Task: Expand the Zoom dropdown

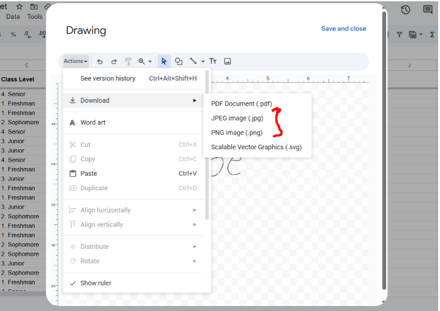Action: (x=150, y=61)
